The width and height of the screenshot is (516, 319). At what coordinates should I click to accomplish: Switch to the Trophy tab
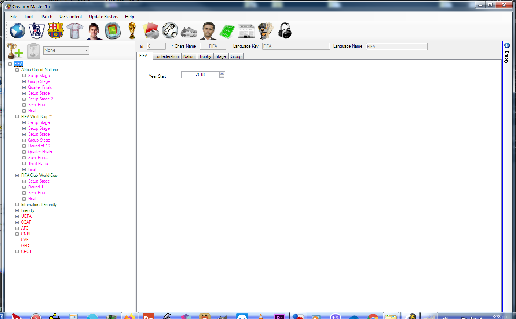(x=205, y=56)
